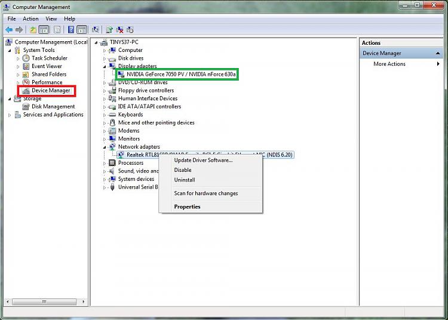Collapse Device Manager section in Actions pane
The width and height of the screenshot is (448, 320).
438,53
